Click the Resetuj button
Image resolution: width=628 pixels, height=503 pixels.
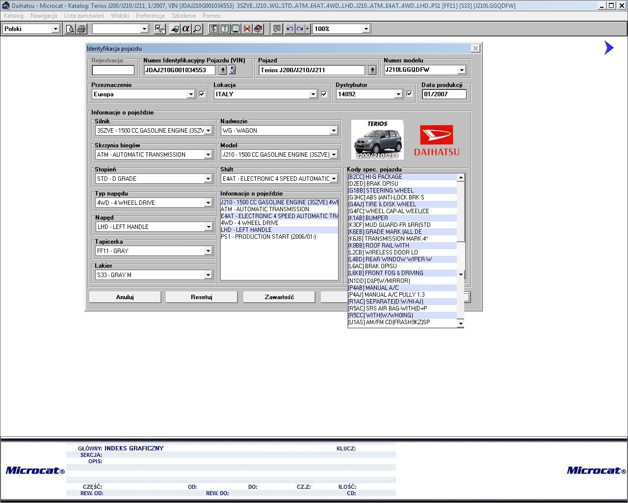pyautogui.click(x=202, y=297)
